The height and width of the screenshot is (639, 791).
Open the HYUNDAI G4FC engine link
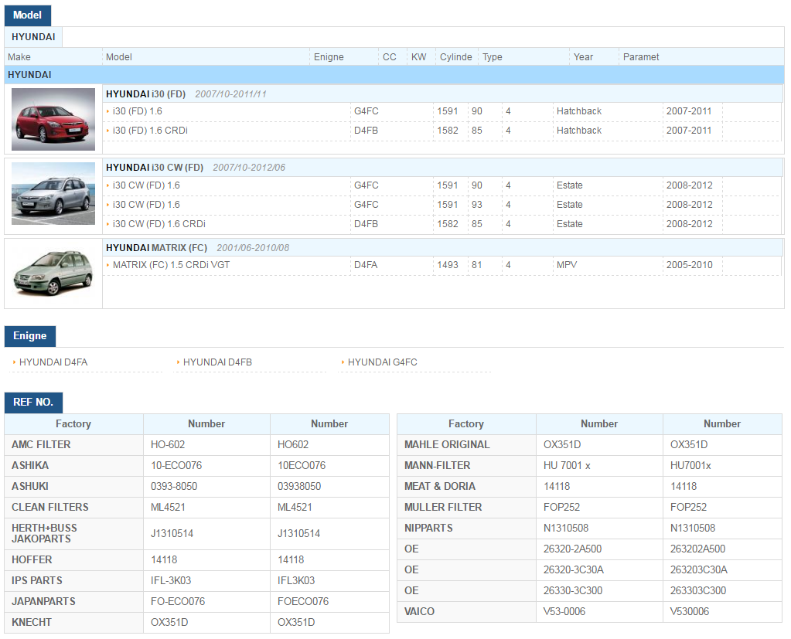(x=383, y=362)
